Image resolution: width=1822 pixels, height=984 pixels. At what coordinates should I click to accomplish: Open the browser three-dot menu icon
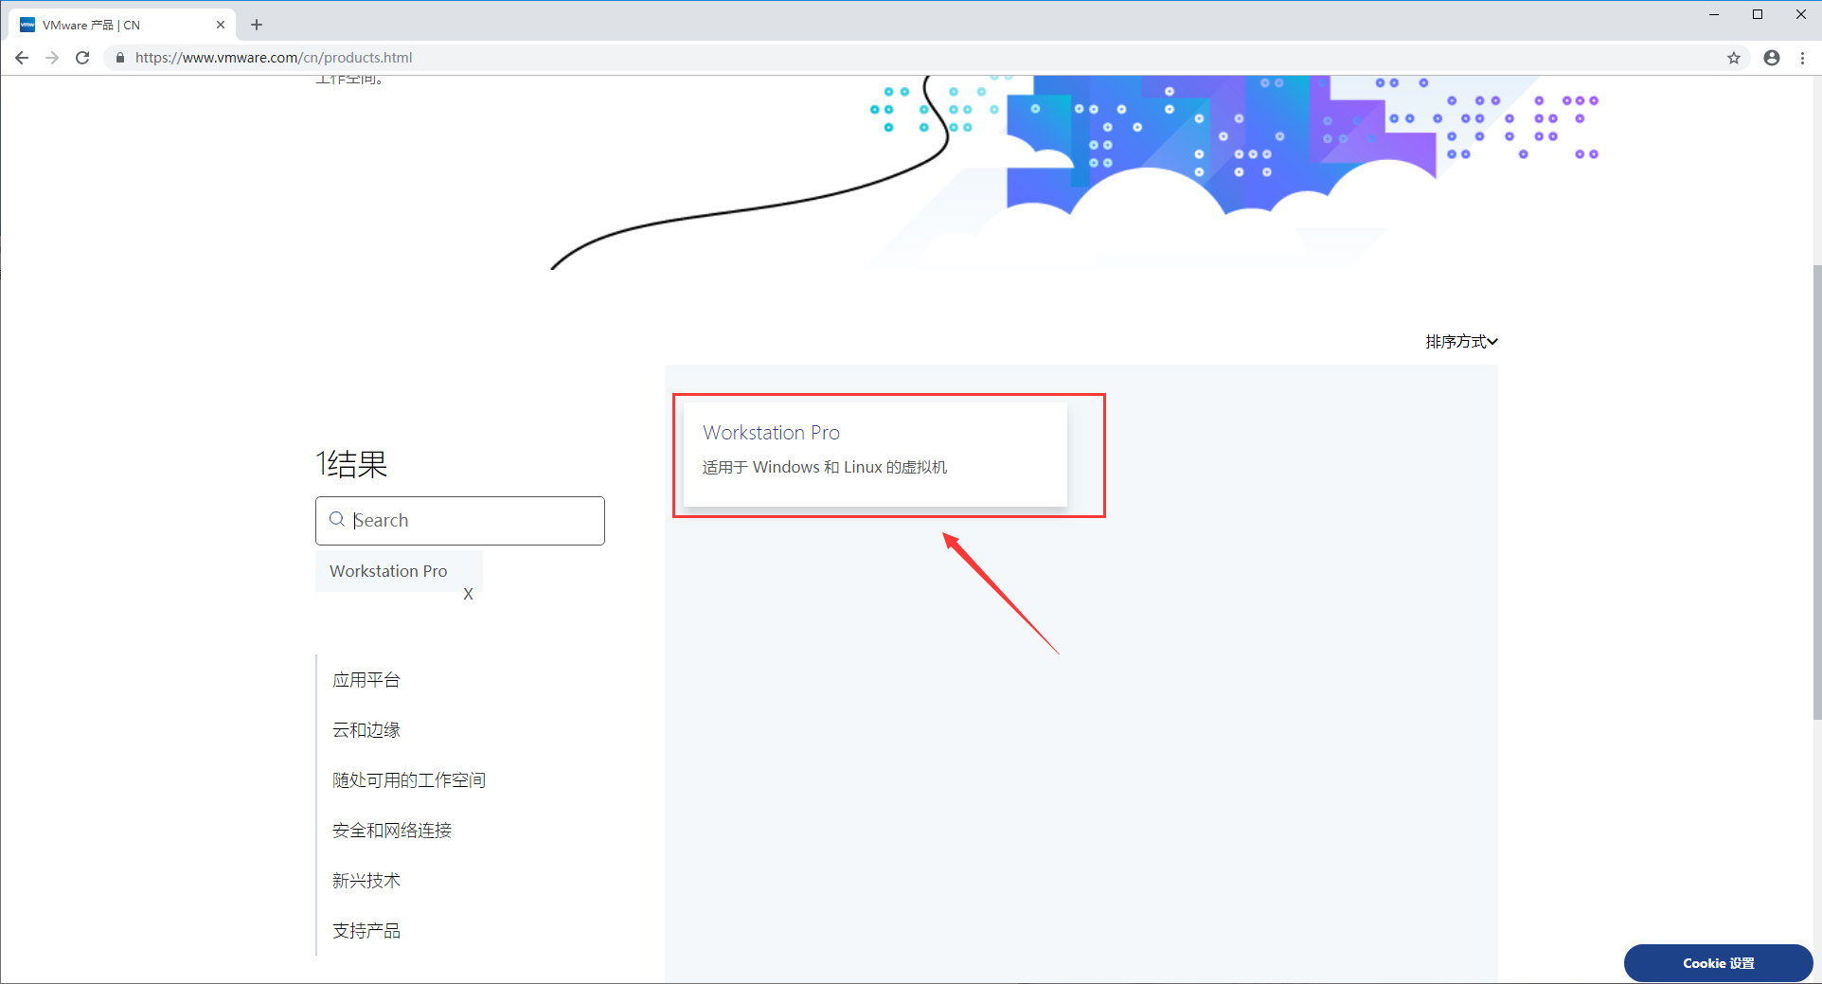click(x=1802, y=58)
